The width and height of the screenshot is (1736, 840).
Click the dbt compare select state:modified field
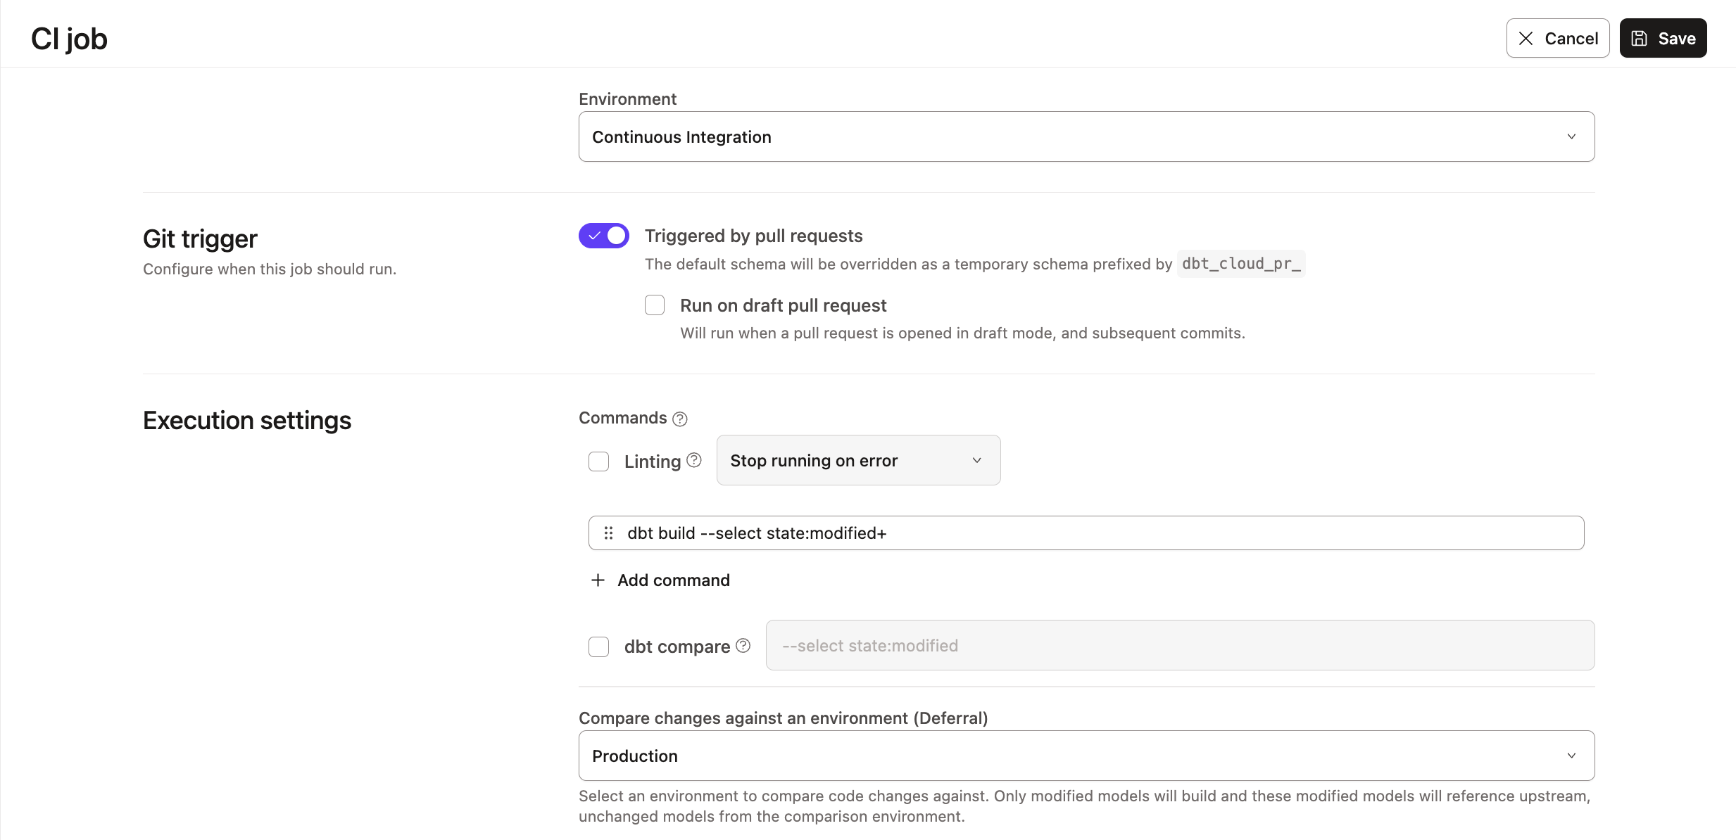pos(1179,646)
